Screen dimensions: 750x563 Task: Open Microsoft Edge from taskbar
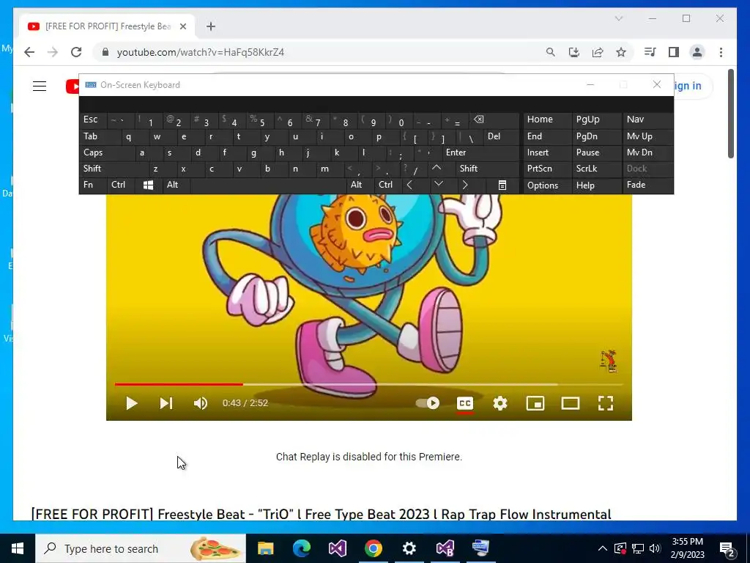pos(301,548)
